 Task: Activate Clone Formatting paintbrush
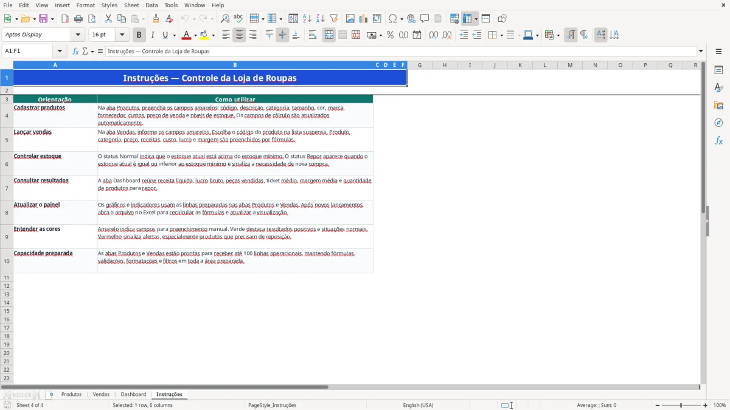pyautogui.click(x=156, y=19)
